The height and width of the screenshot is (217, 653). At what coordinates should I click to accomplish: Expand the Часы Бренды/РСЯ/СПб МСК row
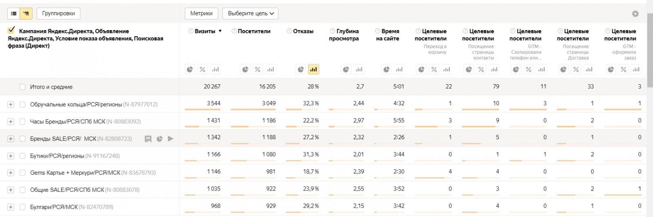tap(11, 122)
